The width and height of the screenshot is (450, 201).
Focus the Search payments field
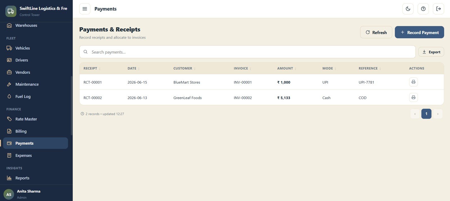247,52
